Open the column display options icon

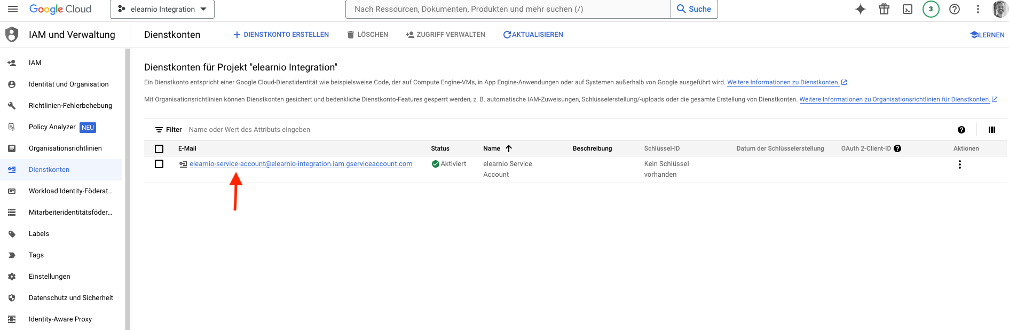(992, 130)
